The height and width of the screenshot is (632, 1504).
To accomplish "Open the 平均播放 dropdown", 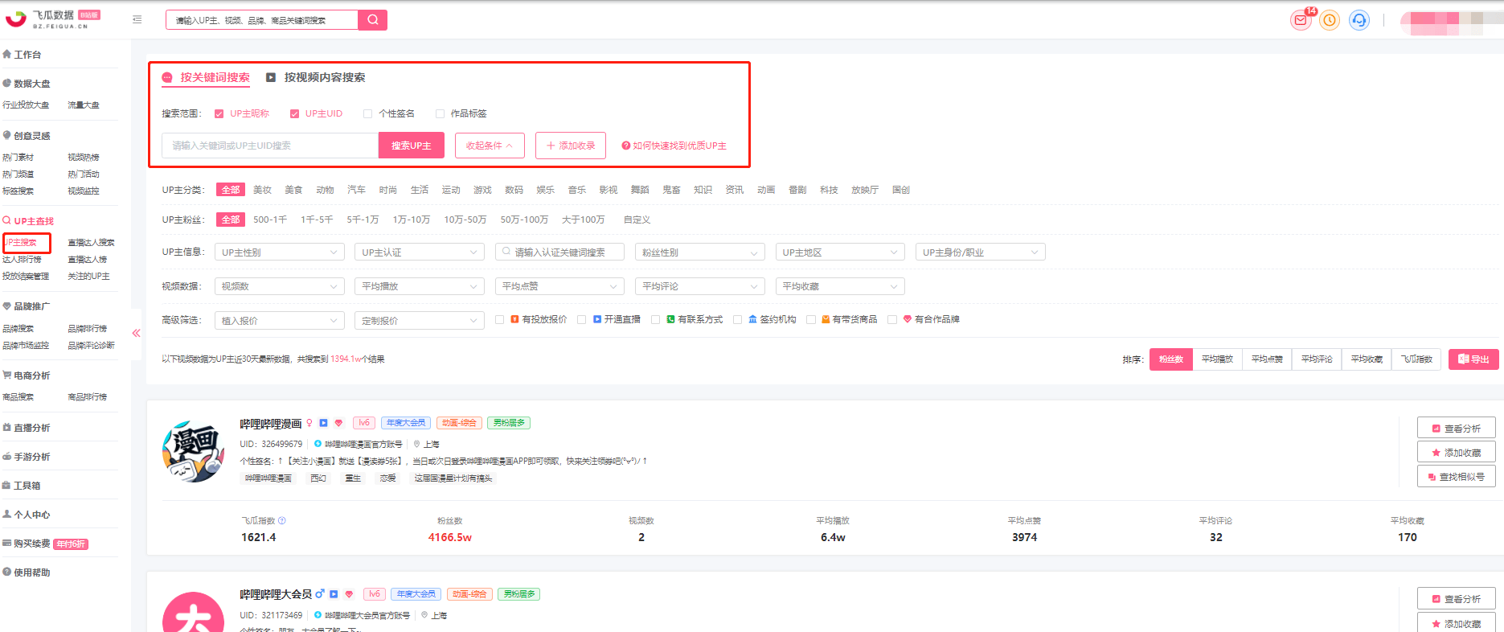I will (420, 286).
